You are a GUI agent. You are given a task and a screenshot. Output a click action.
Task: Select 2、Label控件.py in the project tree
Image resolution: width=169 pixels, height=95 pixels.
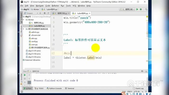(37, 26)
